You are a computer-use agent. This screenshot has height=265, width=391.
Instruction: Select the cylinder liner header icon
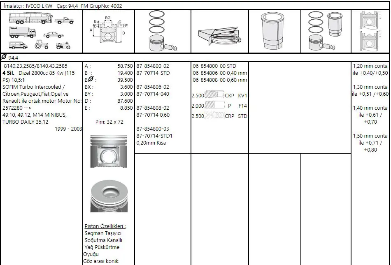tap(275, 31)
